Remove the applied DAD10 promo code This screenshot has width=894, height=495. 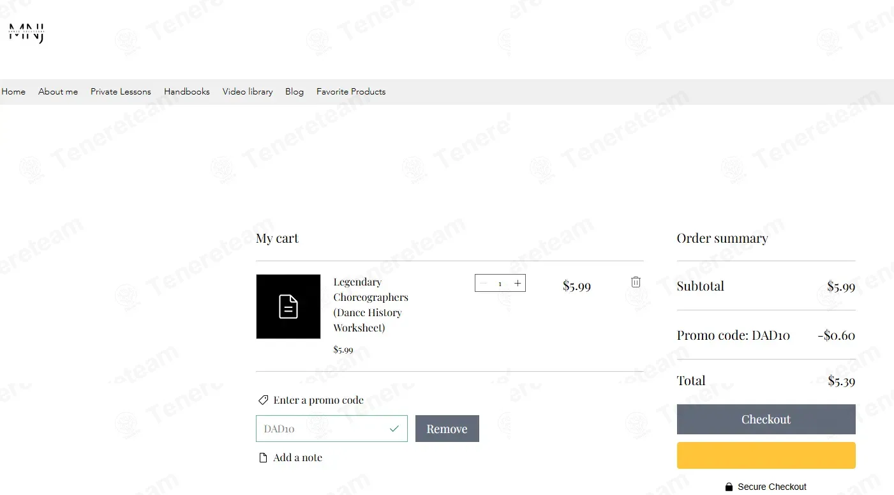click(447, 429)
